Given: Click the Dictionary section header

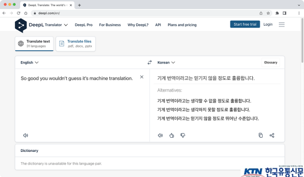Looking at the screenshot, I should click(x=29, y=150).
